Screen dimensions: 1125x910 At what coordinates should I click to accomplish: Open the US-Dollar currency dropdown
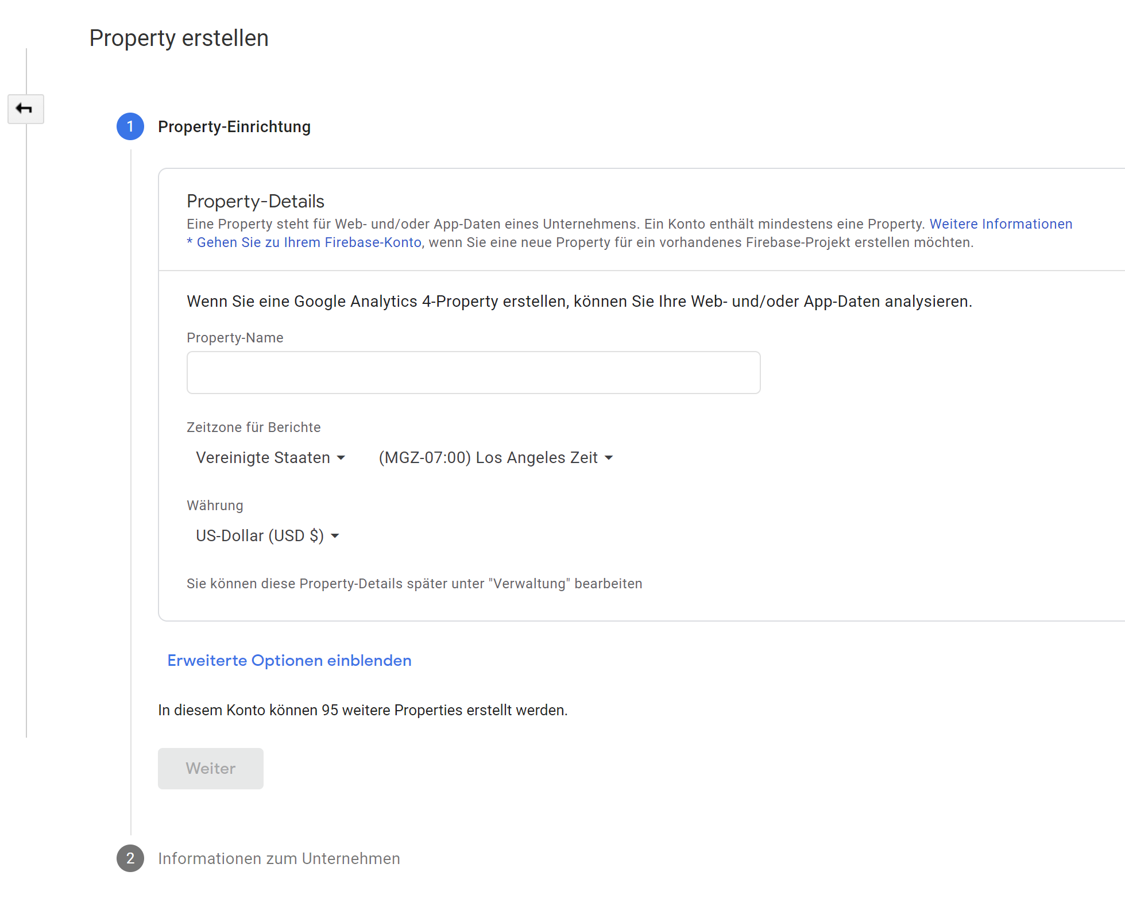point(267,535)
